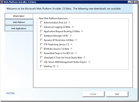Open the Get Help link
Image resolution: width=139 pixels, height=102 pixels.
[10, 93]
